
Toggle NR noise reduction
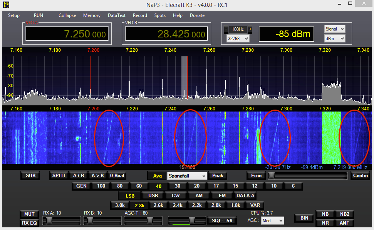(x=325, y=223)
